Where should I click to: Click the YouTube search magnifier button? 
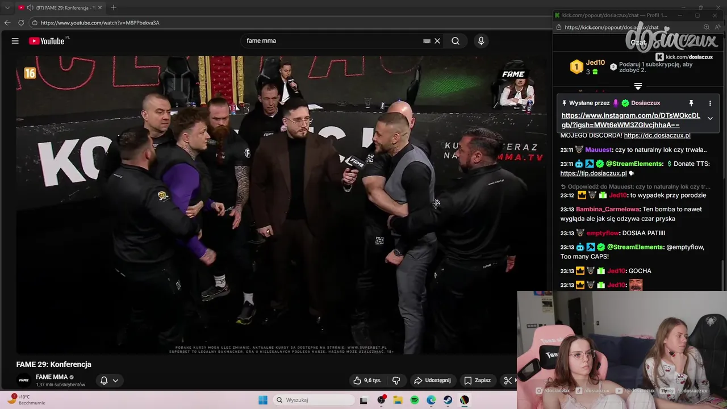click(x=456, y=41)
